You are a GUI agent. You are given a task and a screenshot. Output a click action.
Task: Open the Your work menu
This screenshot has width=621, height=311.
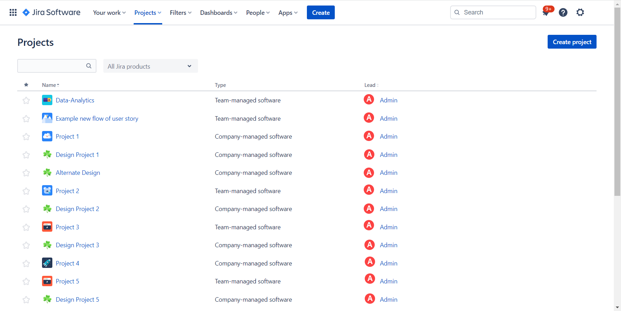tap(109, 12)
